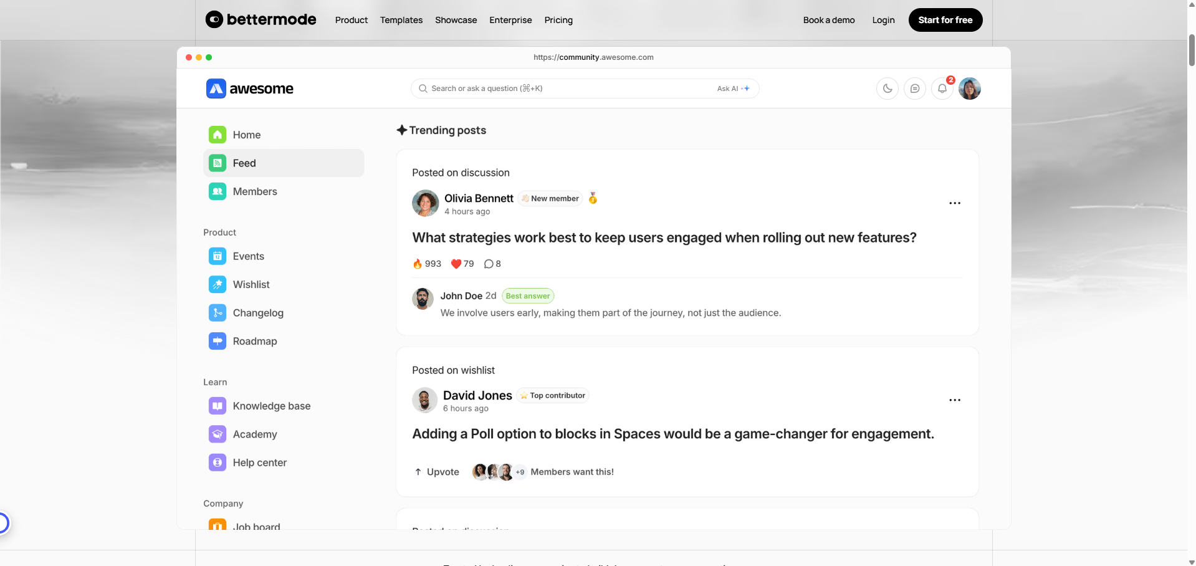
Task: Click the mock browser URL bar
Action: (593, 57)
